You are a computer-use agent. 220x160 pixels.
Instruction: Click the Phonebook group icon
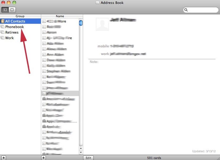[x=2, y=27]
